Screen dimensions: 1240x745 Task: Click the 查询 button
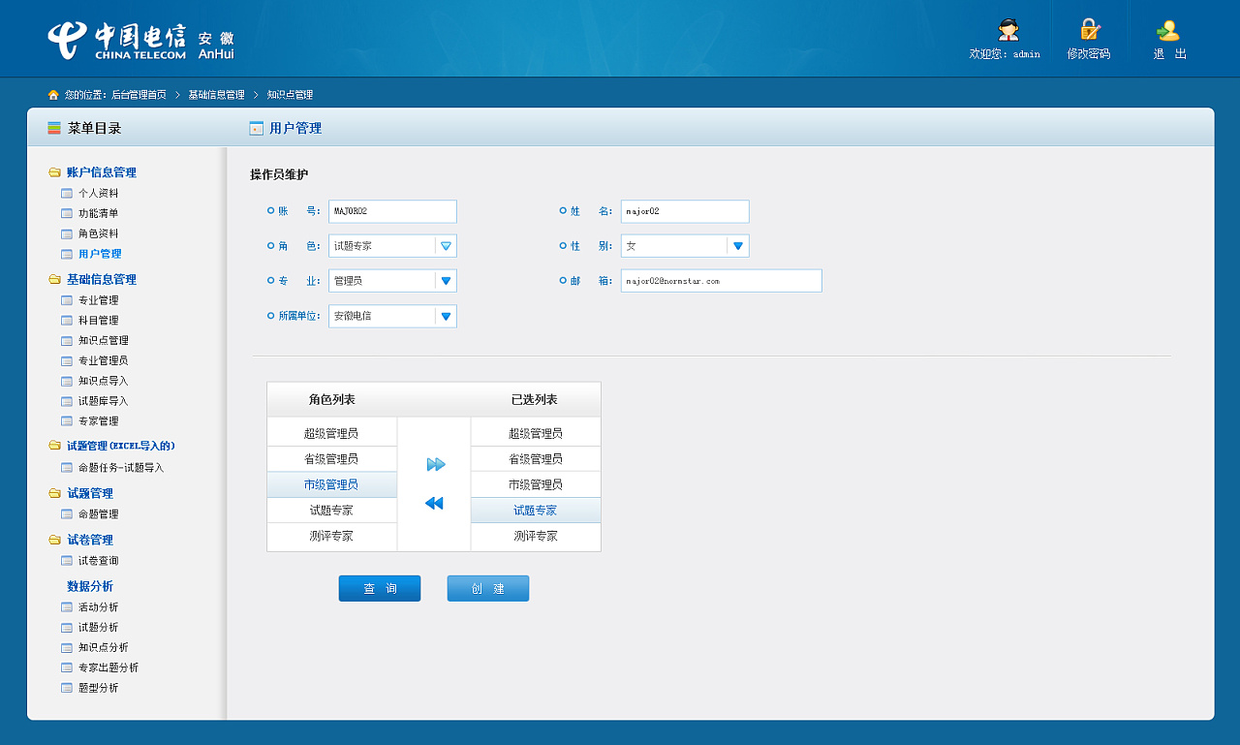point(380,589)
